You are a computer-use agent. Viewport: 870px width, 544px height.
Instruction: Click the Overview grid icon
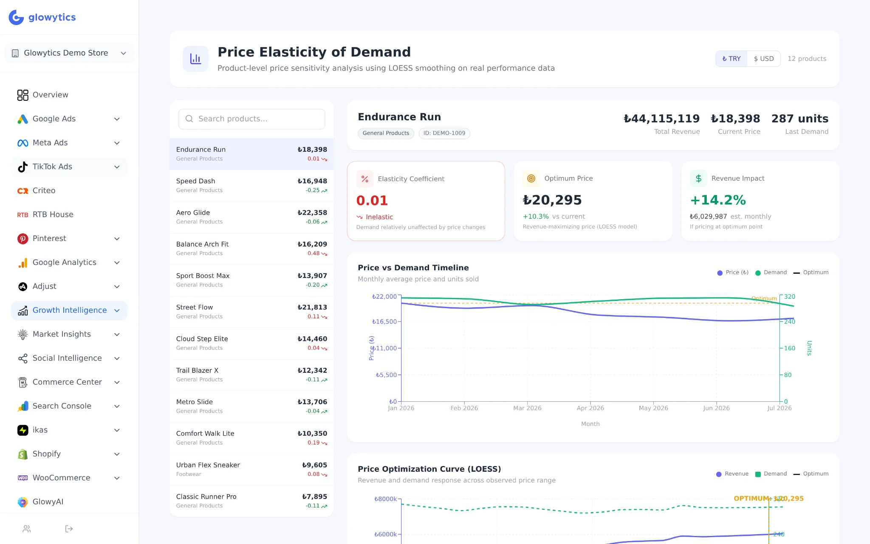point(23,95)
